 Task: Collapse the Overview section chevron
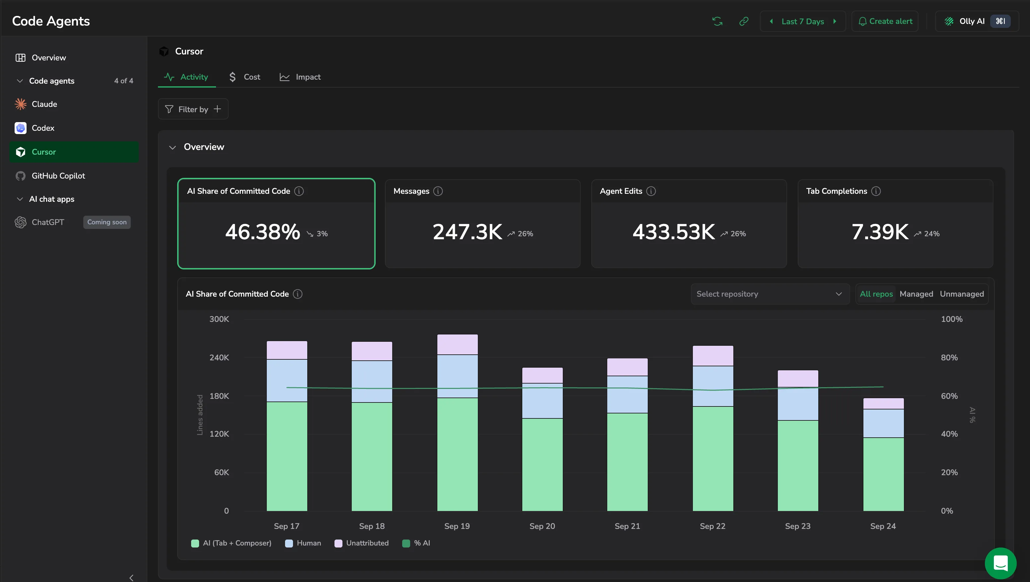172,147
